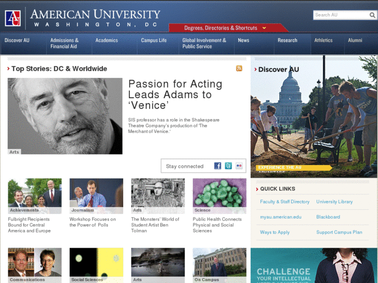Open Support Campus Plan quick link
The image size is (378, 283).
coord(339,233)
